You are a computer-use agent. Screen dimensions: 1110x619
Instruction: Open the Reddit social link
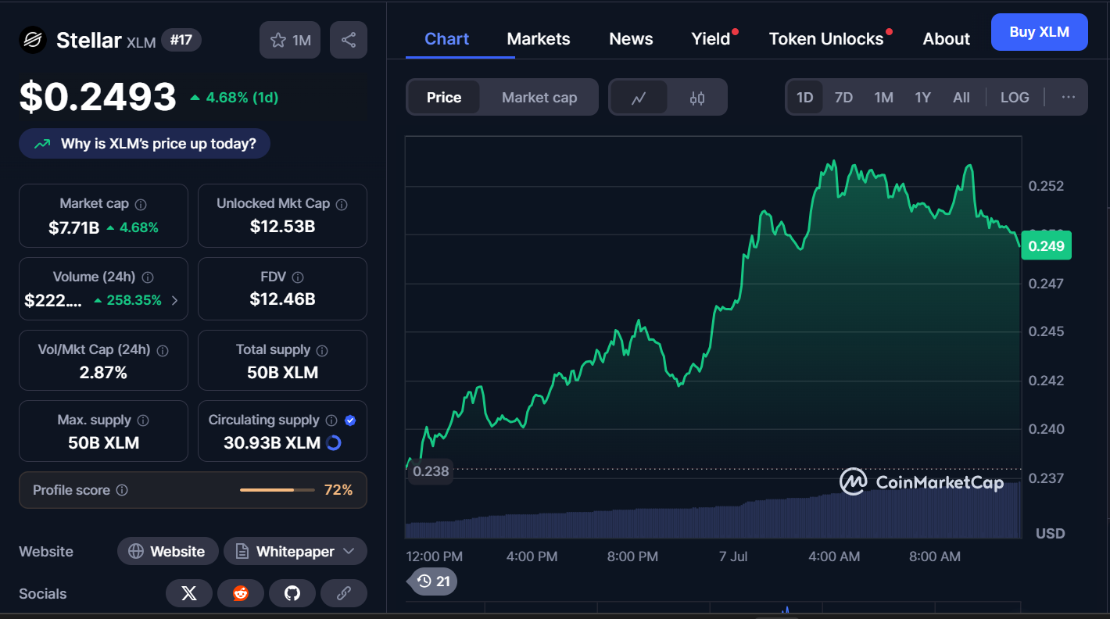click(240, 593)
